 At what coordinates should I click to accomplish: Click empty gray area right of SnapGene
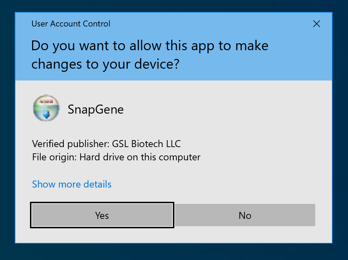pos(227,109)
